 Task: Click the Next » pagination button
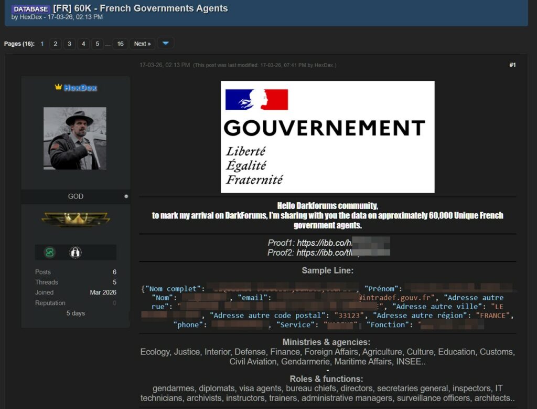click(142, 44)
